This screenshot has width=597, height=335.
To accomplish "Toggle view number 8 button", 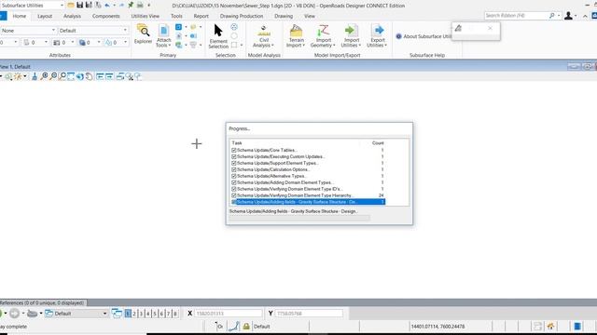I will tap(175, 314).
